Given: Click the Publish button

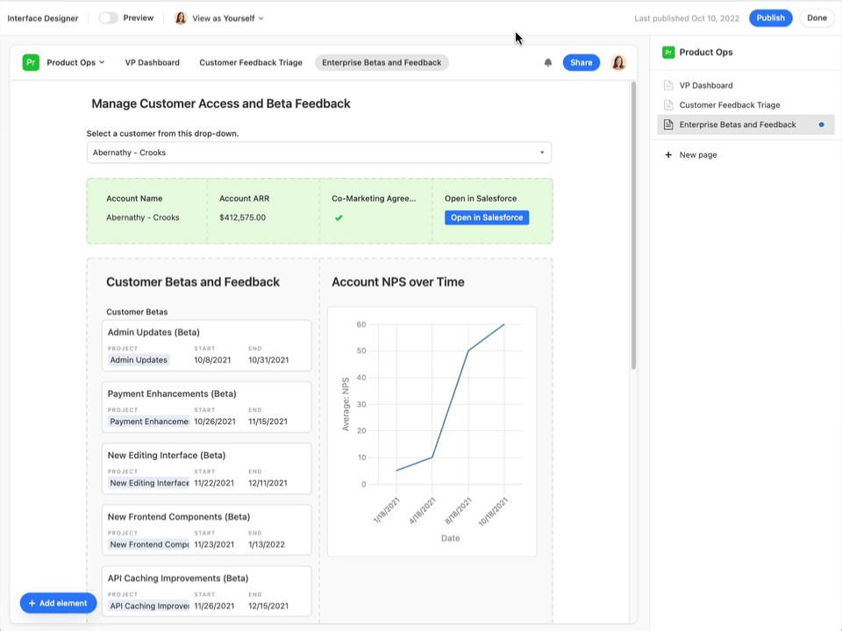Looking at the screenshot, I should coord(770,18).
